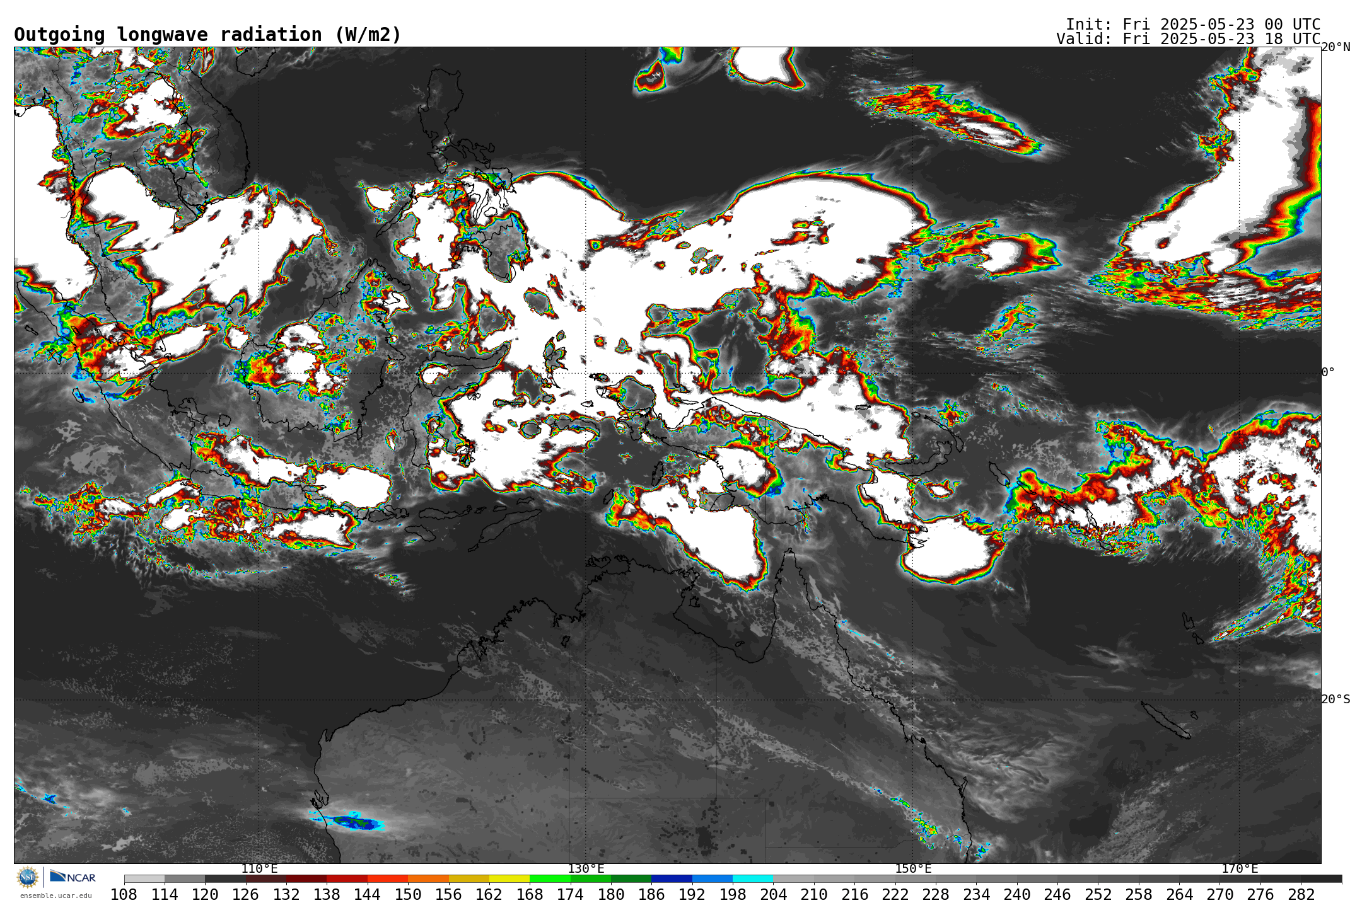Click the colorbar value 282
The image size is (1362, 903).
pos(1301,895)
